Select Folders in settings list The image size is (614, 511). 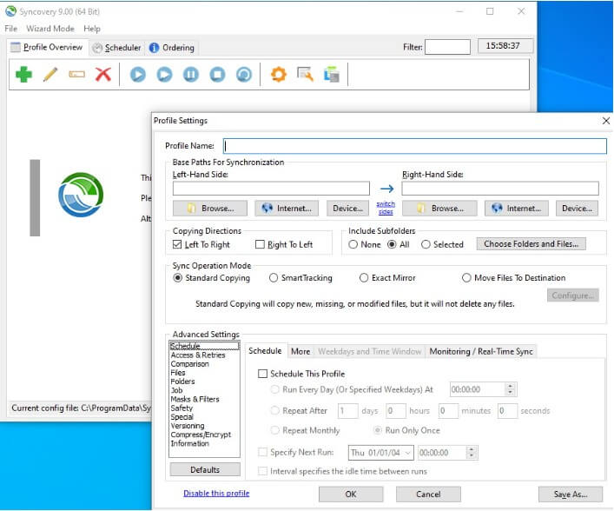[x=182, y=382]
